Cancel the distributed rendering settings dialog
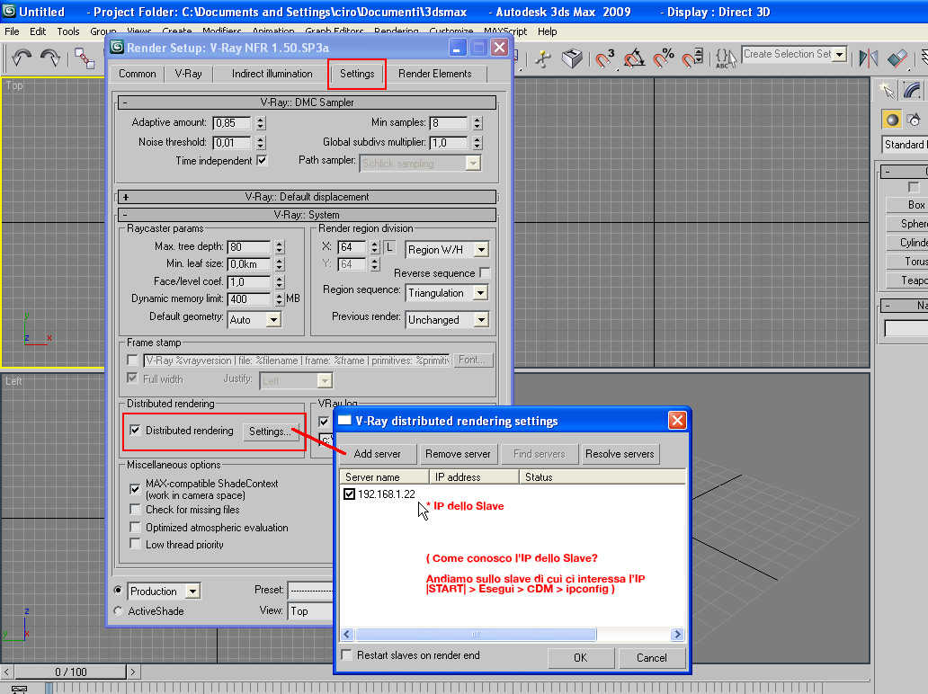928x694 pixels. 652,658
